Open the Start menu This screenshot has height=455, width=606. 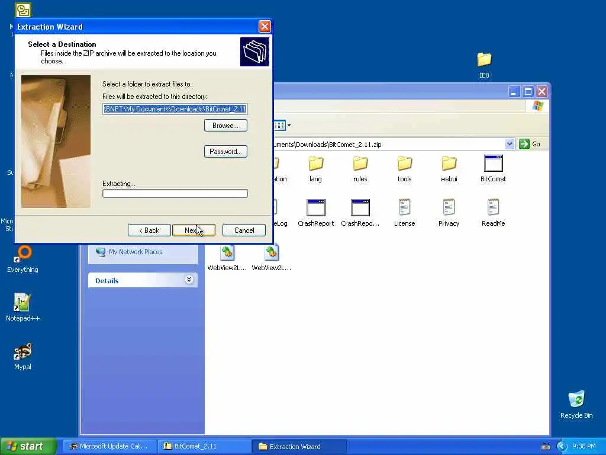pos(28,446)
